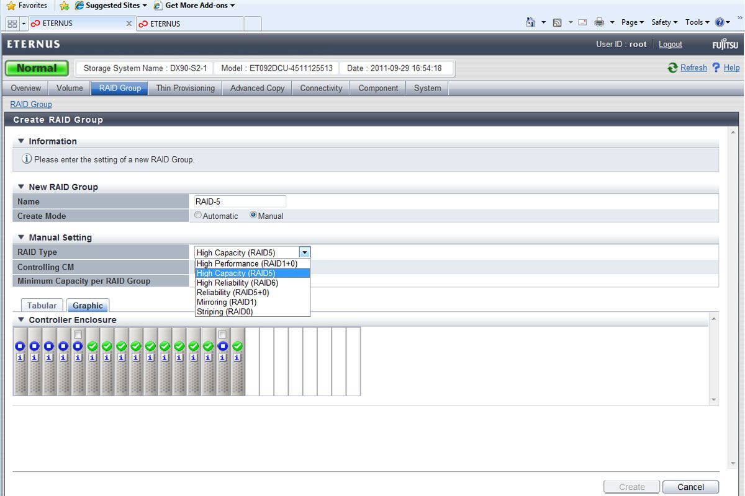
Task: Choose High Reliability (RAID6) option
Action: click(x=252, y=283)
